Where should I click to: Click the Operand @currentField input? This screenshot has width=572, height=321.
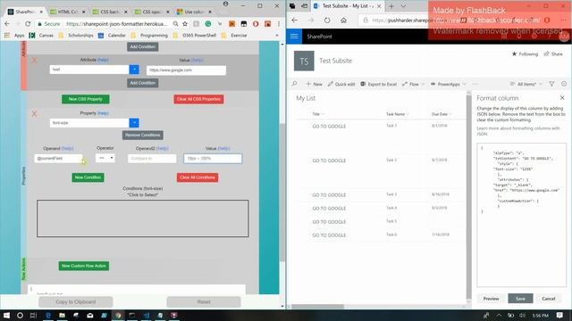(58, 159)
